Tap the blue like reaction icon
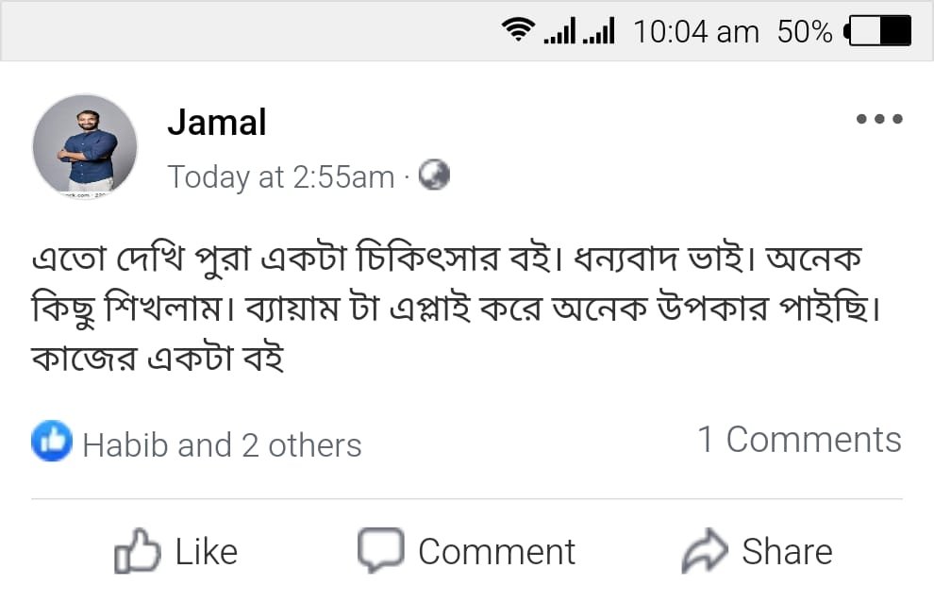The image size is (934, 602). [x=52, y=441]
